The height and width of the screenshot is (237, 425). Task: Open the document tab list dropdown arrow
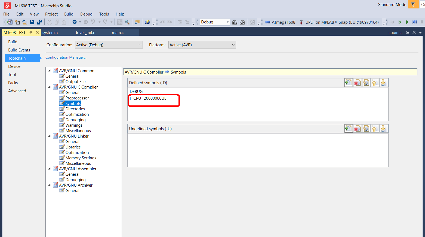click(x=420, y=33)
